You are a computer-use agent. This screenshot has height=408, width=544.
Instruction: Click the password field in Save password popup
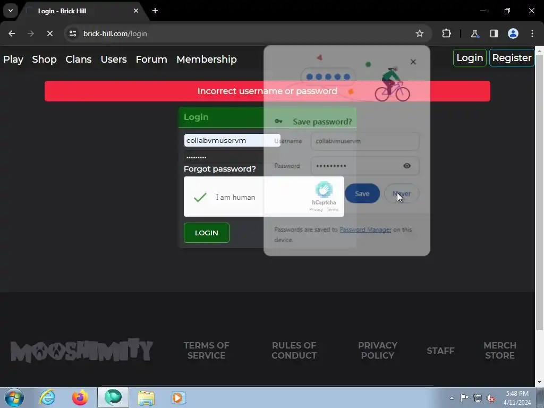[355, 166]
